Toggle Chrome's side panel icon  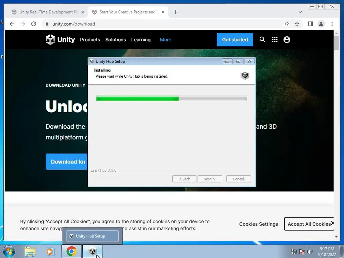pyautogui.click(x=310, y=24)
